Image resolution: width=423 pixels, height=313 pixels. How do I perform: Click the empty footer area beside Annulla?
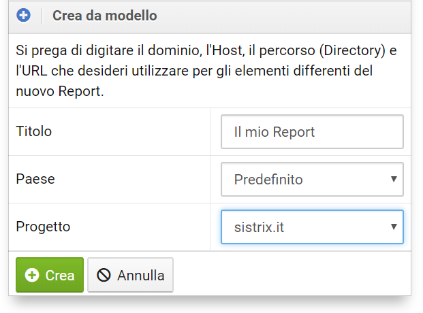coord(293,276)
